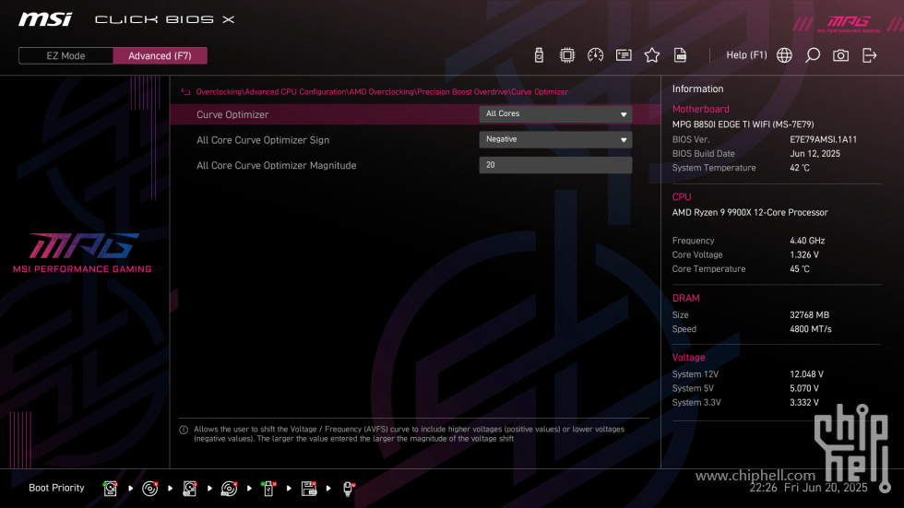Open the Curve Optimizer All Cores dropdown
Screen dimensions: 904x508
555,114
